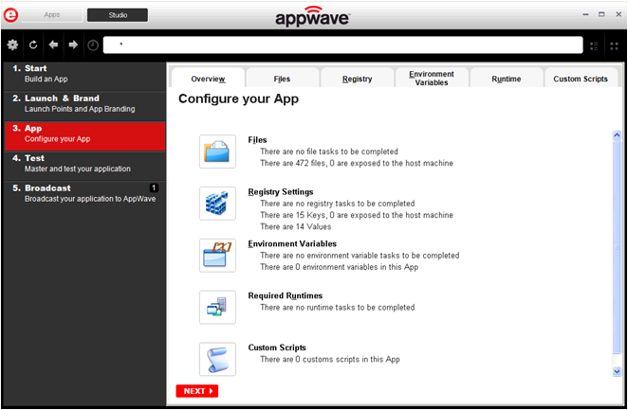The image size is (628, 410).
Task: Go forward with the right arrow
Action: (73, 45)
